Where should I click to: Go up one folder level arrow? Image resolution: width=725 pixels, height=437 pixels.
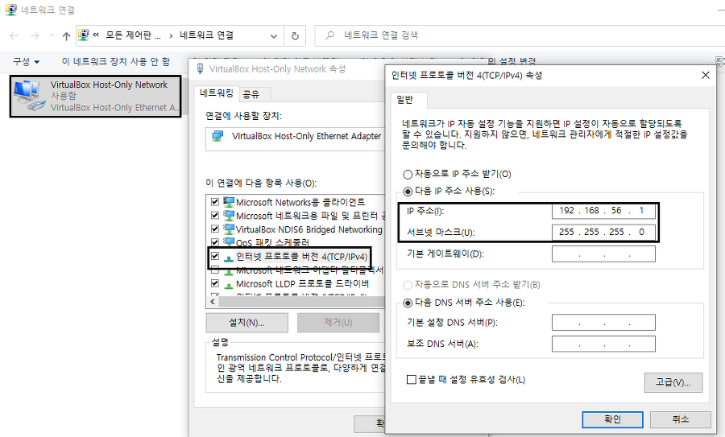pos(66,36)
